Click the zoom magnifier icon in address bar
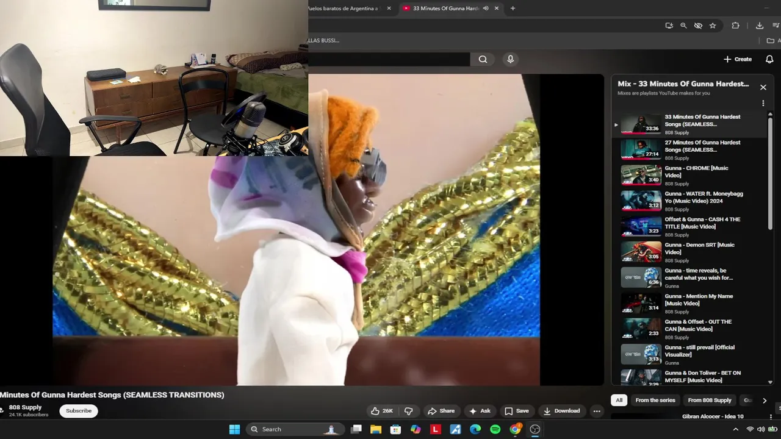This screenshot has width=781, height=439. (683, 26)
